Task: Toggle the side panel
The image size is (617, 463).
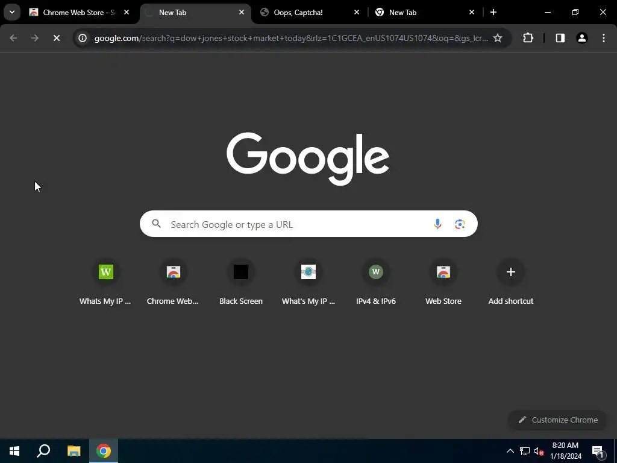Action: click(560, 38)
